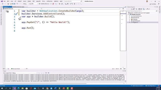Open the FILE menu
161x90 pixels.
click(5, 1)
